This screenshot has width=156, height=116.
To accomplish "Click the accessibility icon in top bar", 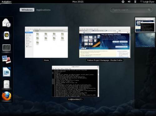I will pos(123,2).
